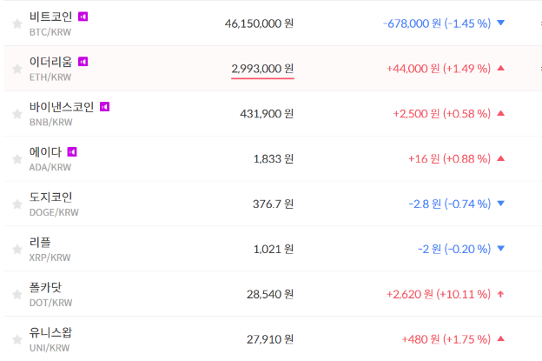Image resolution: width=542 pixels, height=361 pixels.
Task: Select the Ripple XRP/KRW row name
Action: 41,243
